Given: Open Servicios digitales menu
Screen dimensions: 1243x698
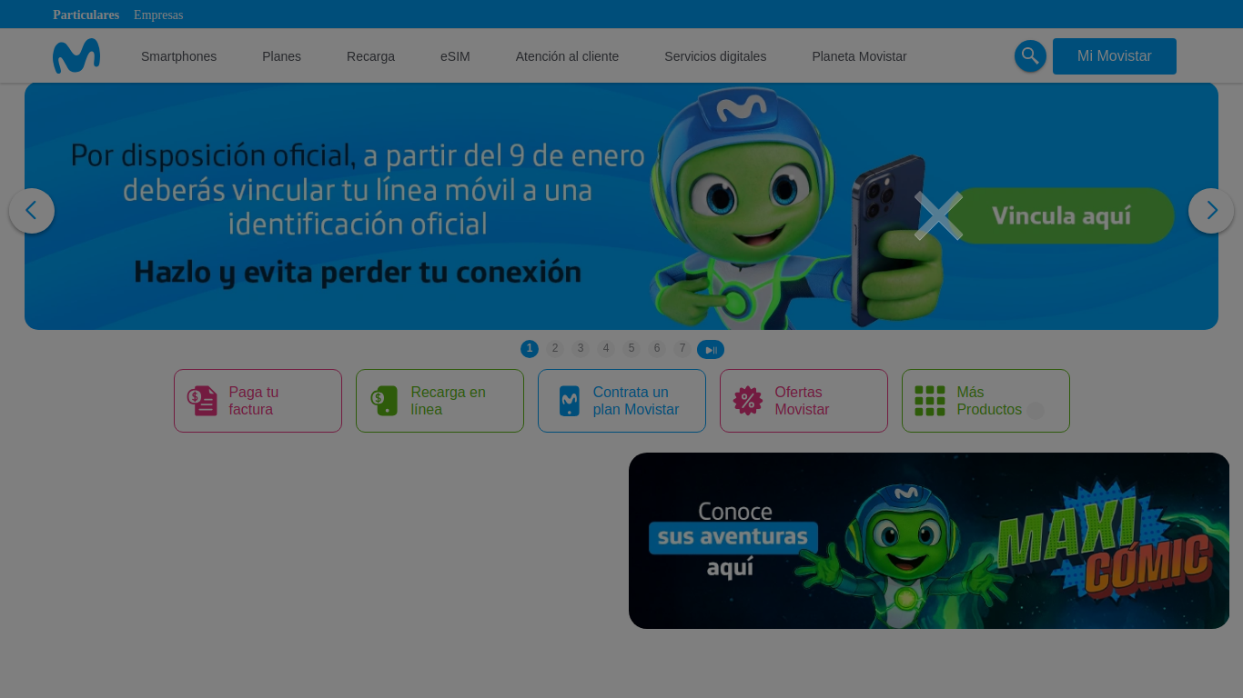Looking at the screenshot, I should (x=715, y=56).
